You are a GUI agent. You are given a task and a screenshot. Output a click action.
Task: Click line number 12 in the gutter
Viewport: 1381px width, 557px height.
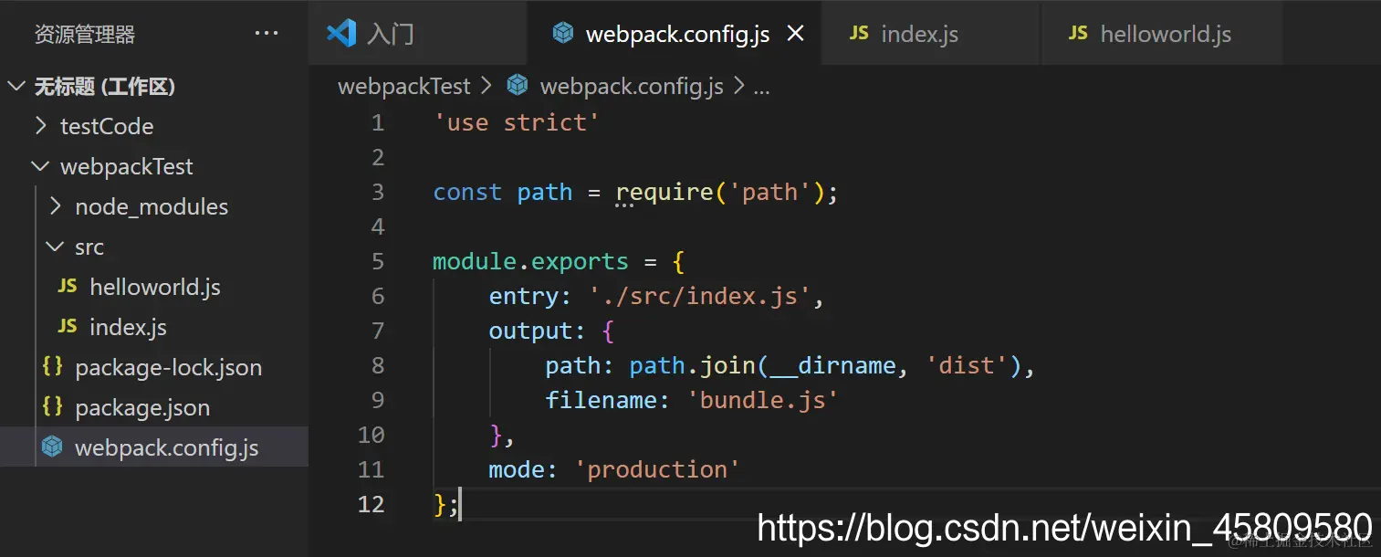[371, 504]
